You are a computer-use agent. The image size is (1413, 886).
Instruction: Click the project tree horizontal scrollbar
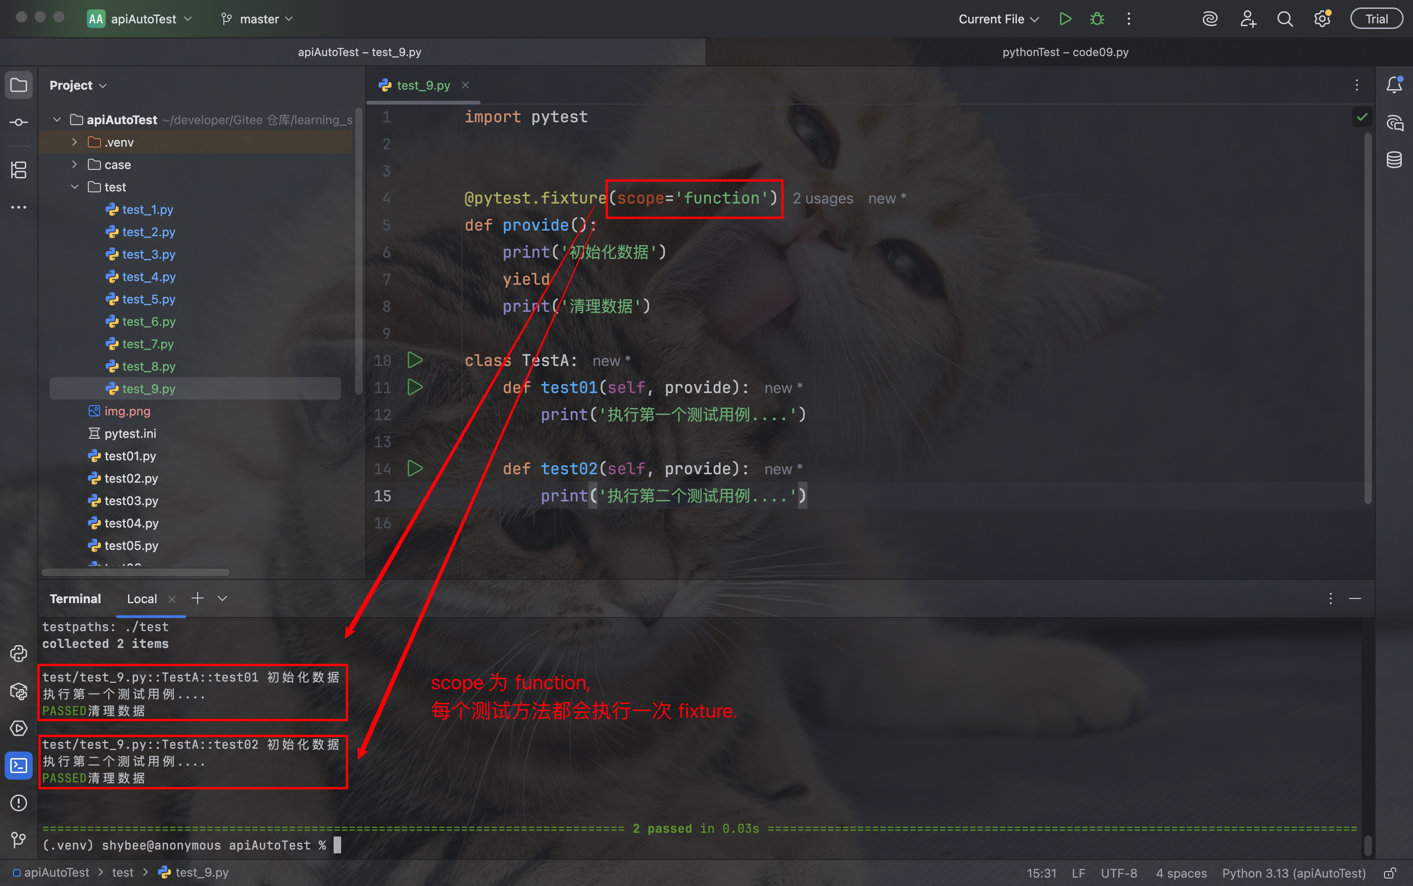136,572
